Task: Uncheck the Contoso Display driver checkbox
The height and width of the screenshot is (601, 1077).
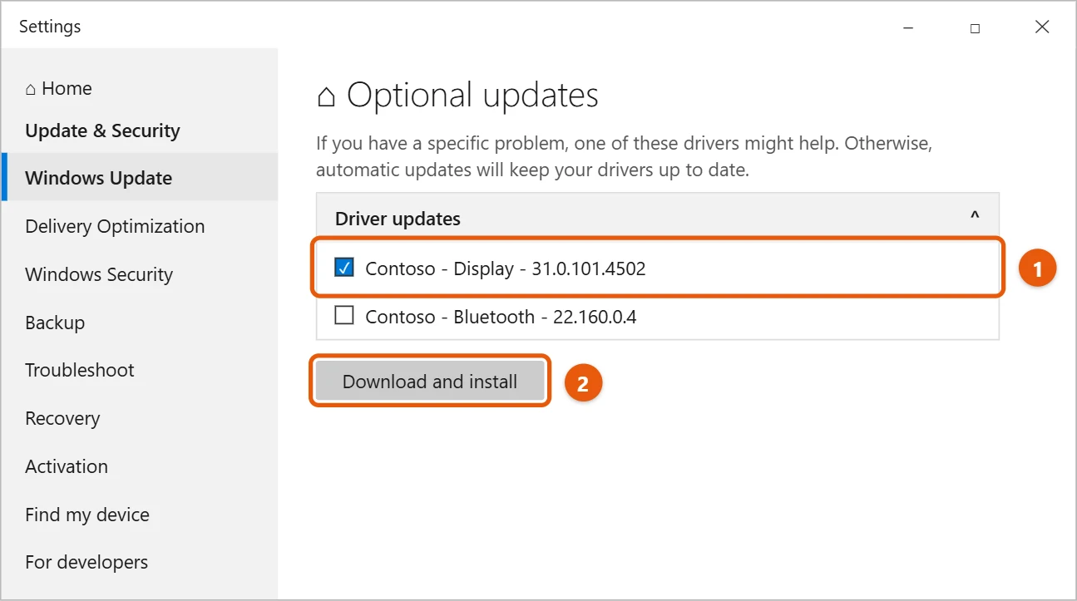Action: (x=343, y=268)
